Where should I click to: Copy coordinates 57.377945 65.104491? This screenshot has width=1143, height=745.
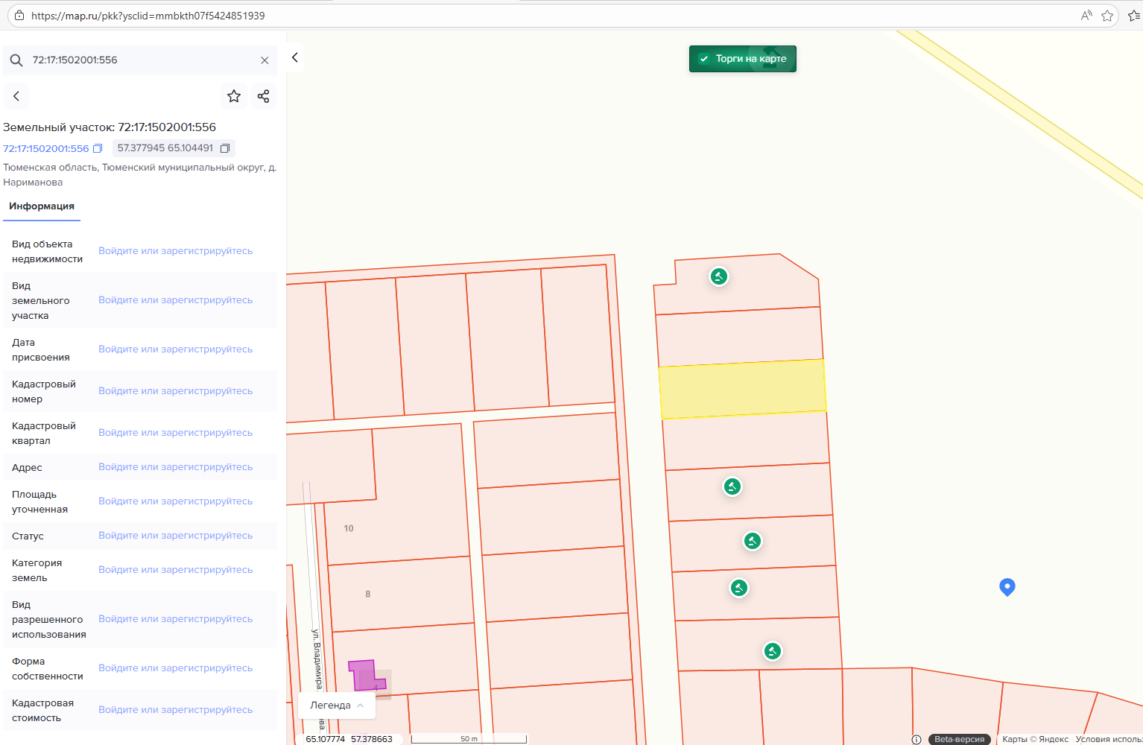pyautogui.click(x=225, y=148)
